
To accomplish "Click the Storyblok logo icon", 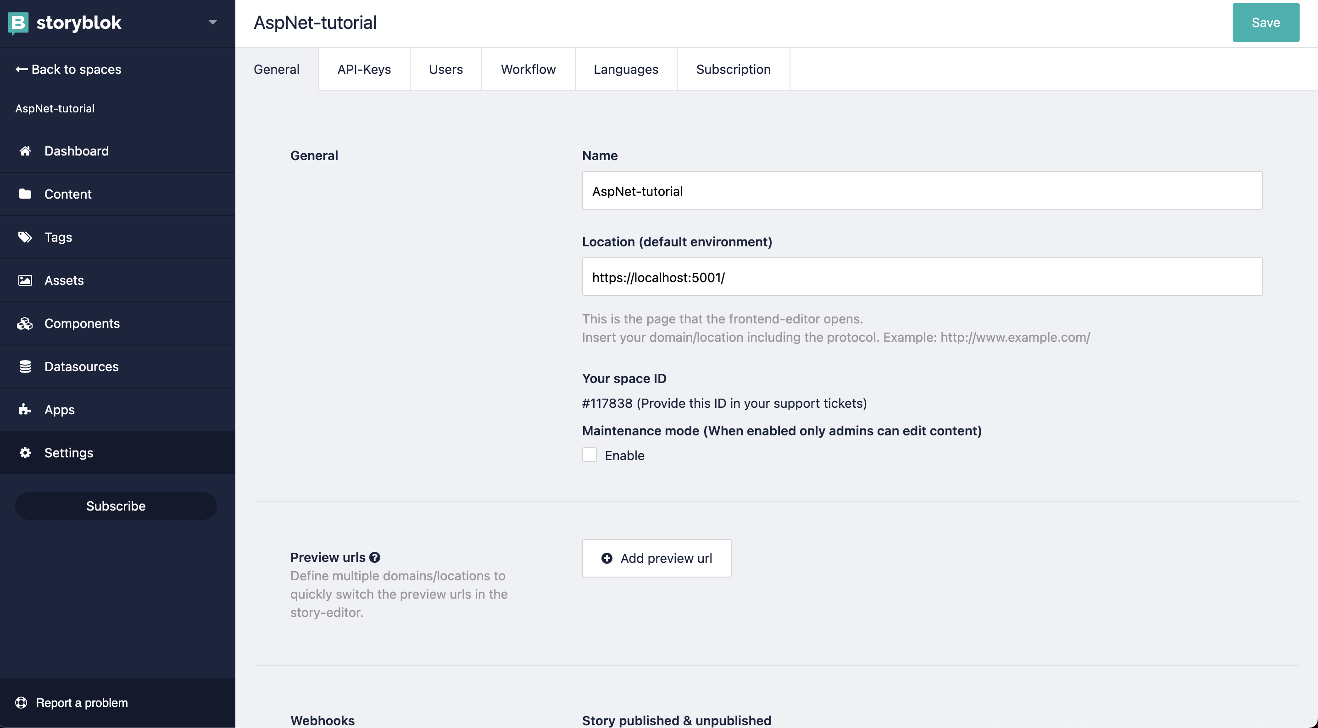I will coord(18,23).
